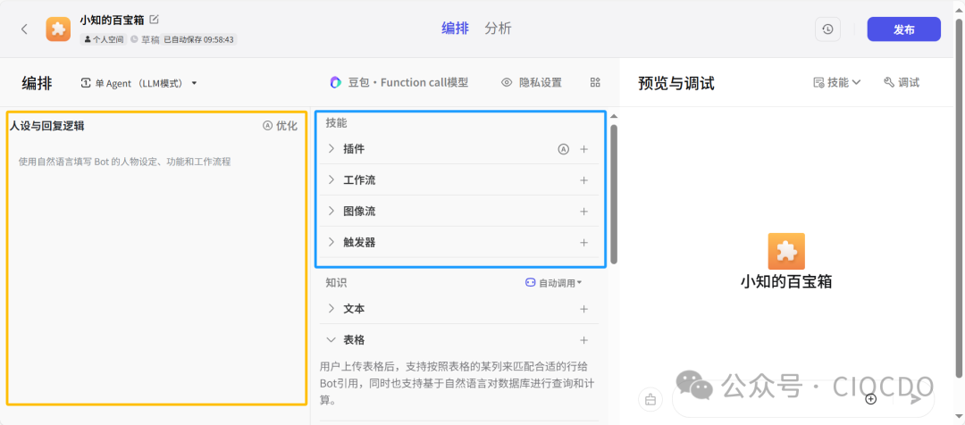The image size is (965, 425).
Task: Click the edit icon beside 小知的百宝箱
Action: pyautogui.click(x=155, y=19)
